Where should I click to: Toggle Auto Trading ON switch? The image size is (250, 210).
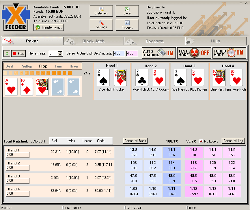[x=159, y=53]
